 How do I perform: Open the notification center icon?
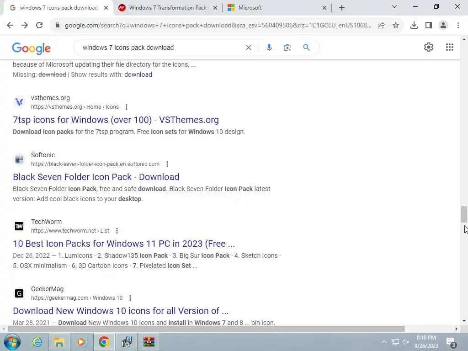tap(451, 342)
